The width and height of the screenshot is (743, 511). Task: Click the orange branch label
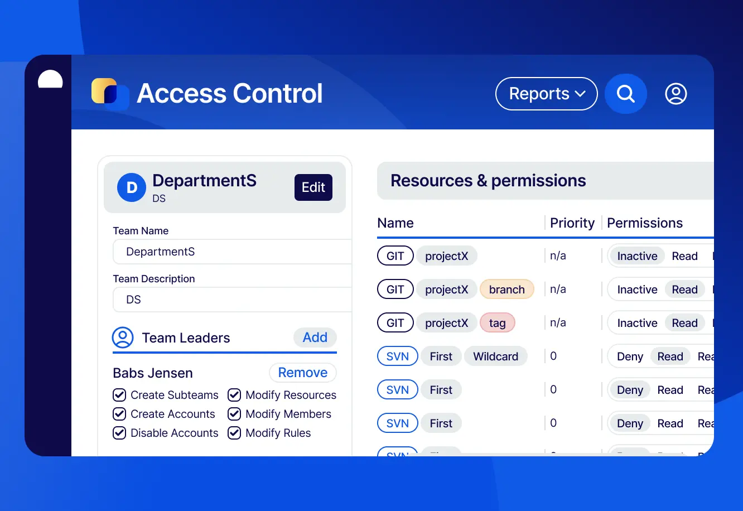click(507, 290)
